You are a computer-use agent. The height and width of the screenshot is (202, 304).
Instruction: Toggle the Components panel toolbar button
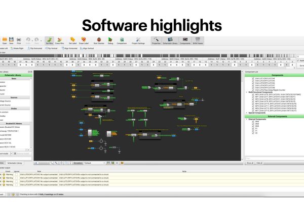coord(185,40)
